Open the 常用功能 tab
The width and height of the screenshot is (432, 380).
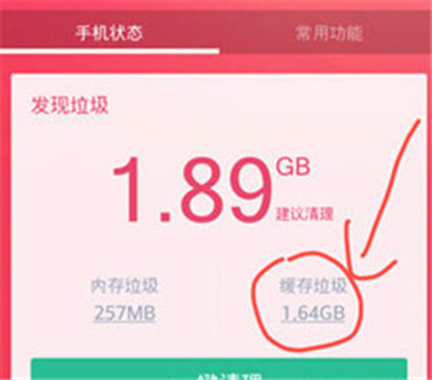pos(329,32)
